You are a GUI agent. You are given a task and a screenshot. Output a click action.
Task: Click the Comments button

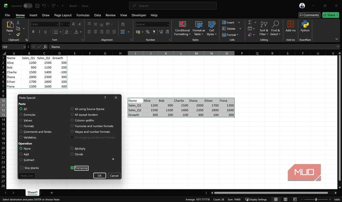(x=309, y=15)
